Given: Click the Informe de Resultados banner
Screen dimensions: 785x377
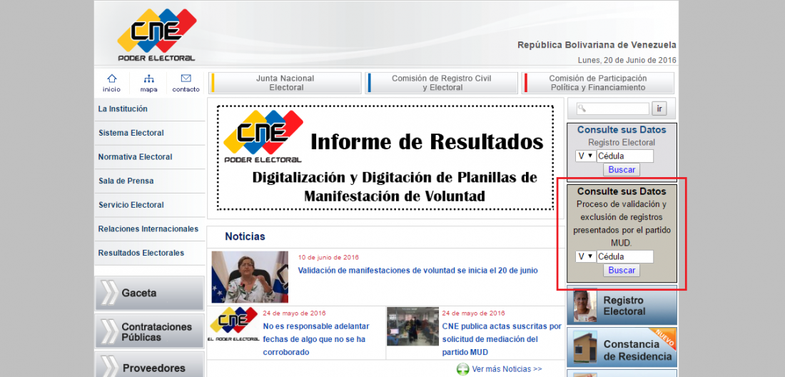Looking at the screenshot, I should pyautogui.click(x=385, y=158).
